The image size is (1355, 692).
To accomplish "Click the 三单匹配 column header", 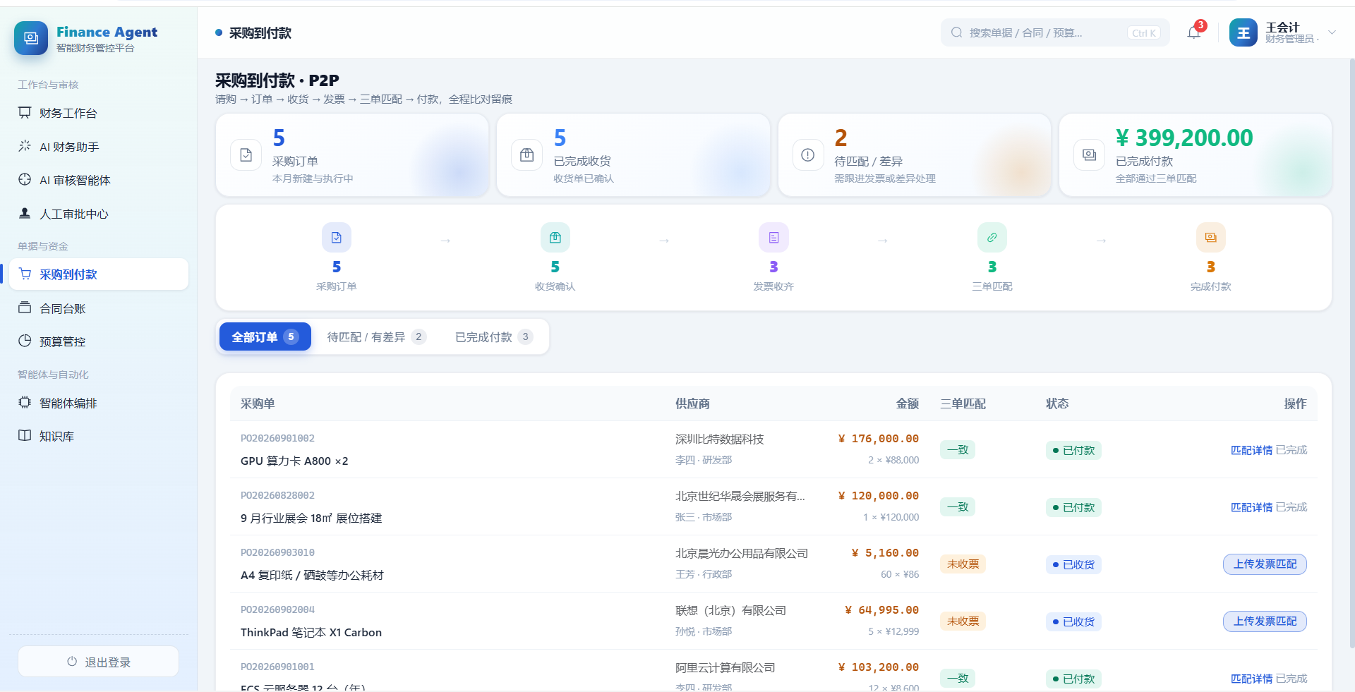I will 963,403.
